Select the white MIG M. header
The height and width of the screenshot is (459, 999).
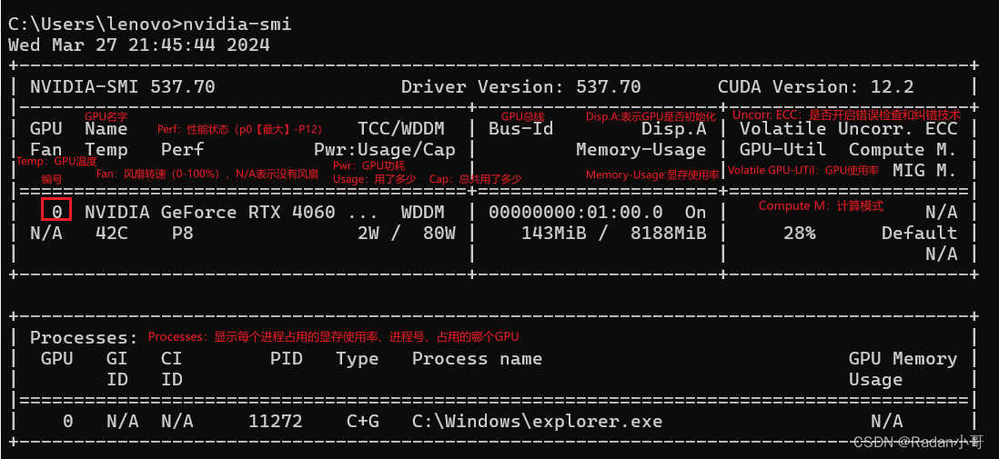(x=924, y=171)
